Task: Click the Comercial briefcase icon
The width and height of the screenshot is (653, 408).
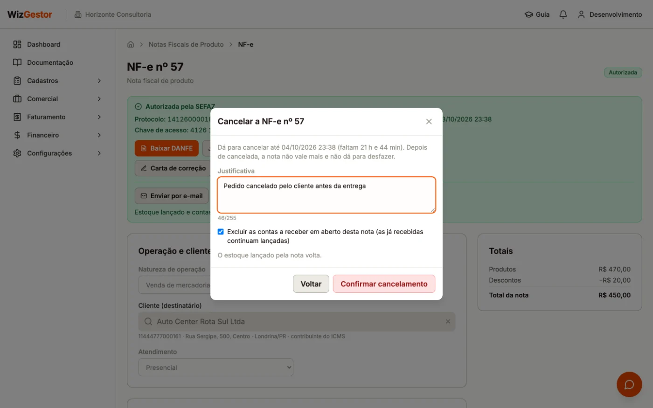Action: (17, 99)
